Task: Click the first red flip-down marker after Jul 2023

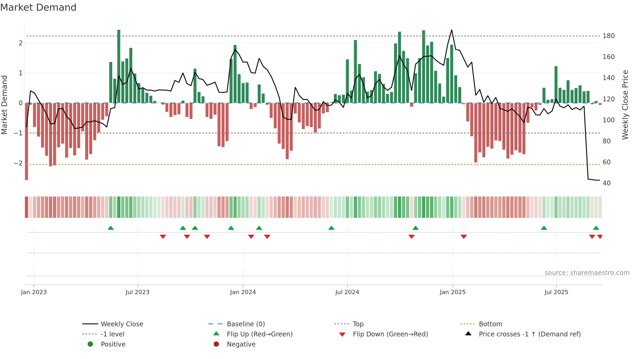Action: [163, 237]
